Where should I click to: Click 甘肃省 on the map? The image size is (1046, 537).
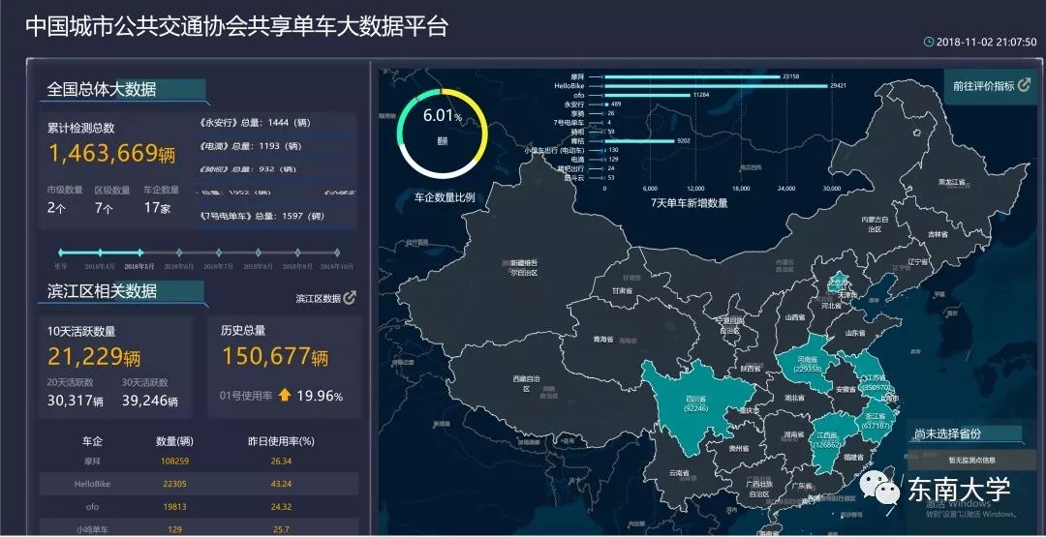coord(622,291)
